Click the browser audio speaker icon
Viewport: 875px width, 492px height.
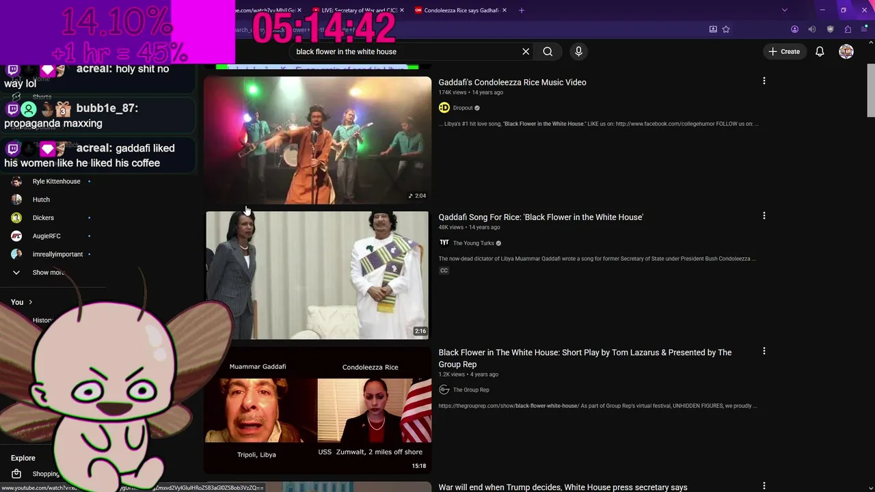point(812,29)
